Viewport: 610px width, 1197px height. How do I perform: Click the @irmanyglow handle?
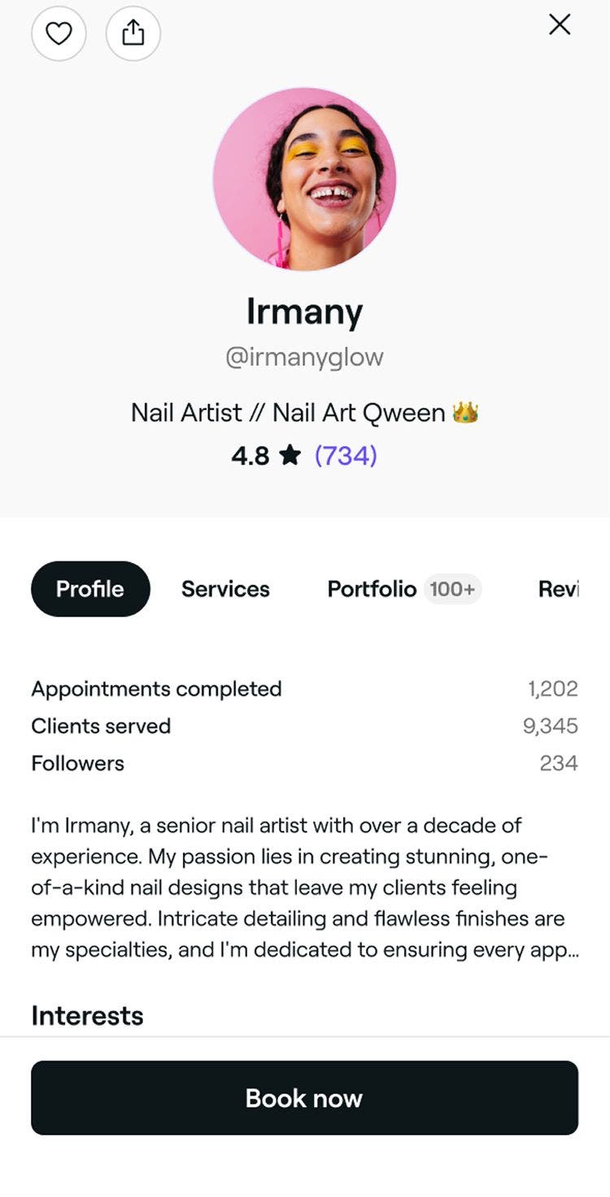coord(304,357)
